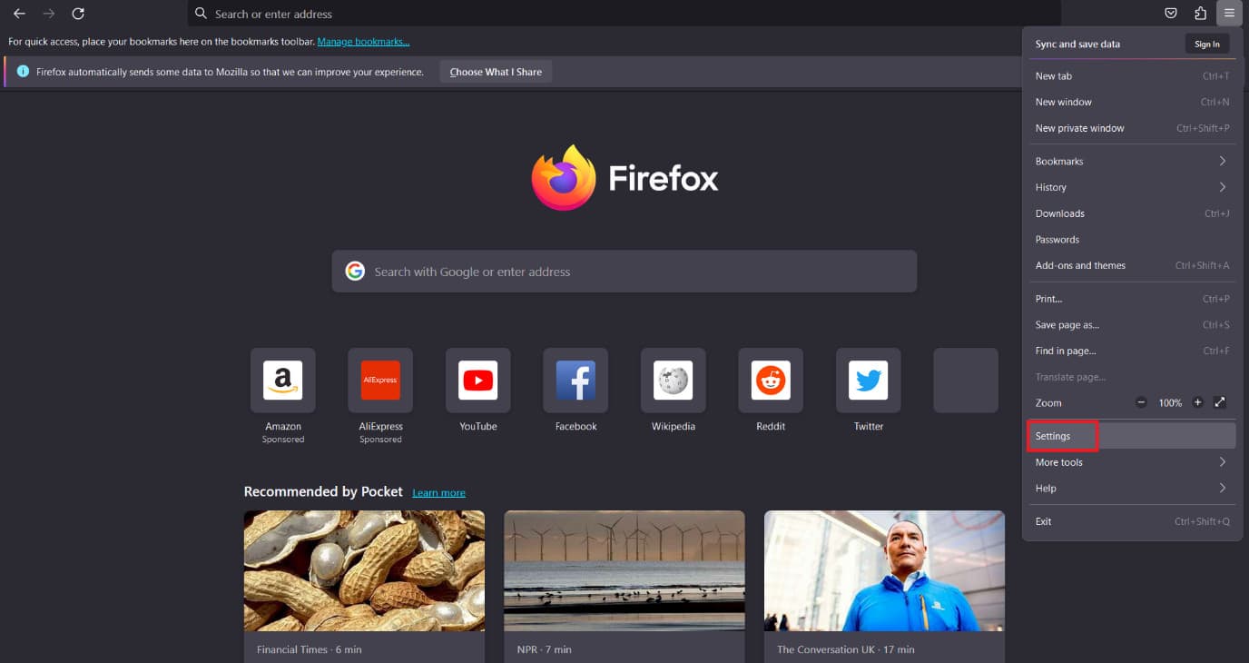The width and height of the screenshot is (1249, 663).
Task: Focus the Search with Google field
Action: (x=624, y=272)
